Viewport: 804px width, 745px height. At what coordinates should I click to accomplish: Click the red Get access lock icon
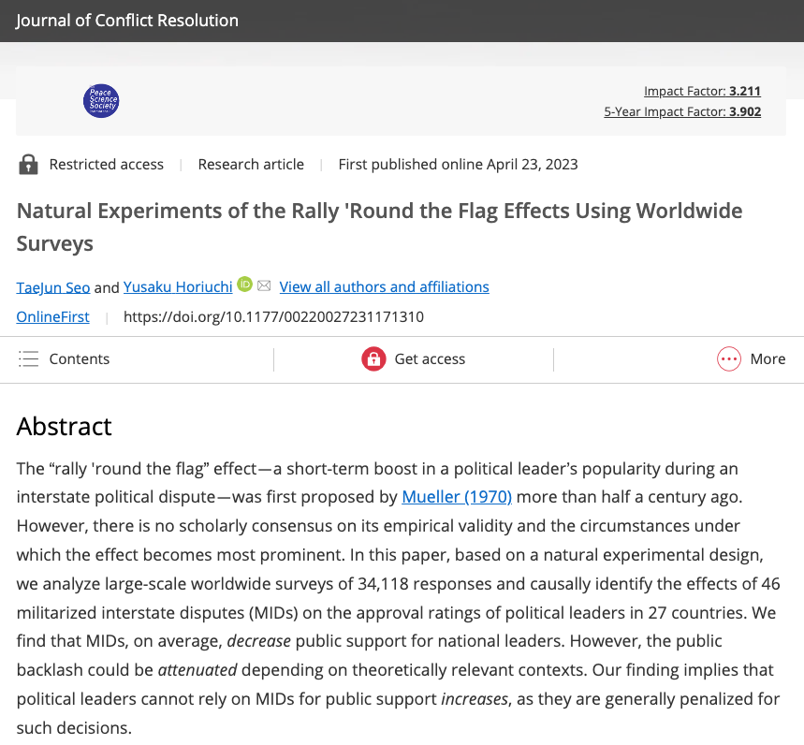tap(373, 358)
